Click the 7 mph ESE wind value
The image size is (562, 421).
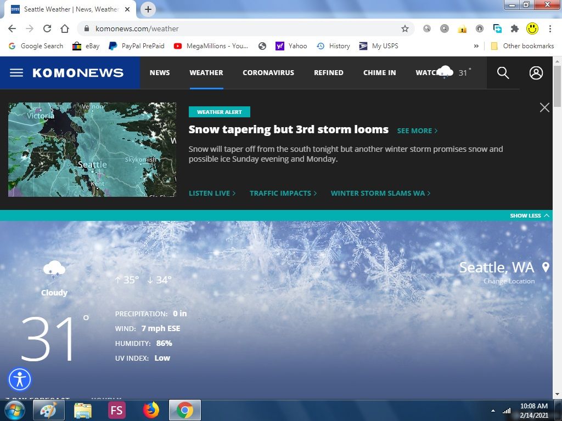161,328
